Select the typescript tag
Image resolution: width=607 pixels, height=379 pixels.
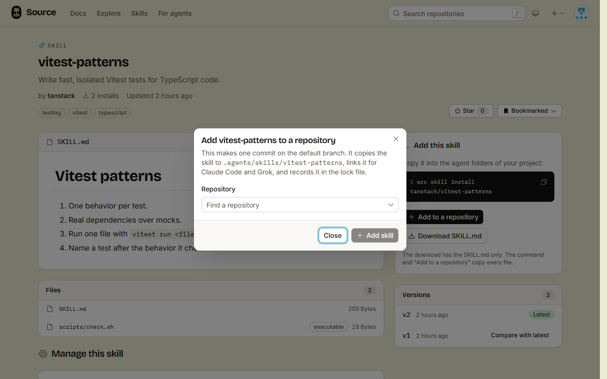tap(113, 113)
